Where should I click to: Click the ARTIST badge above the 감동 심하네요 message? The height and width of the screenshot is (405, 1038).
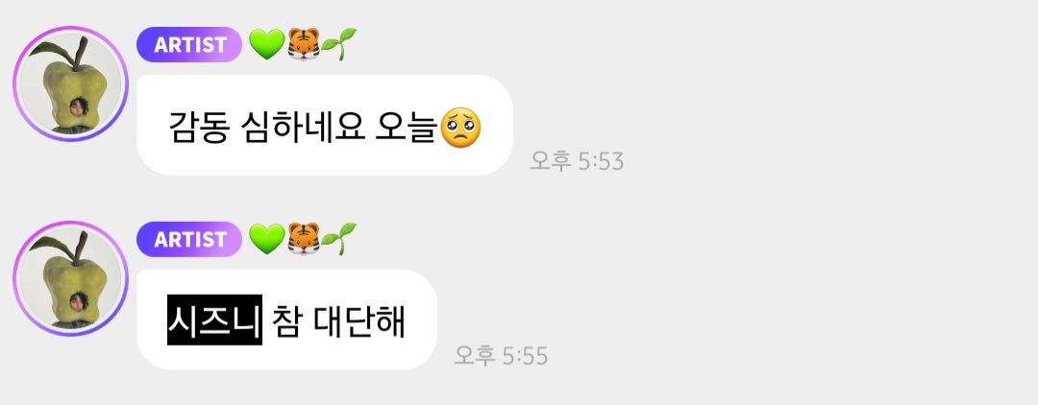[x=189, y=44]
